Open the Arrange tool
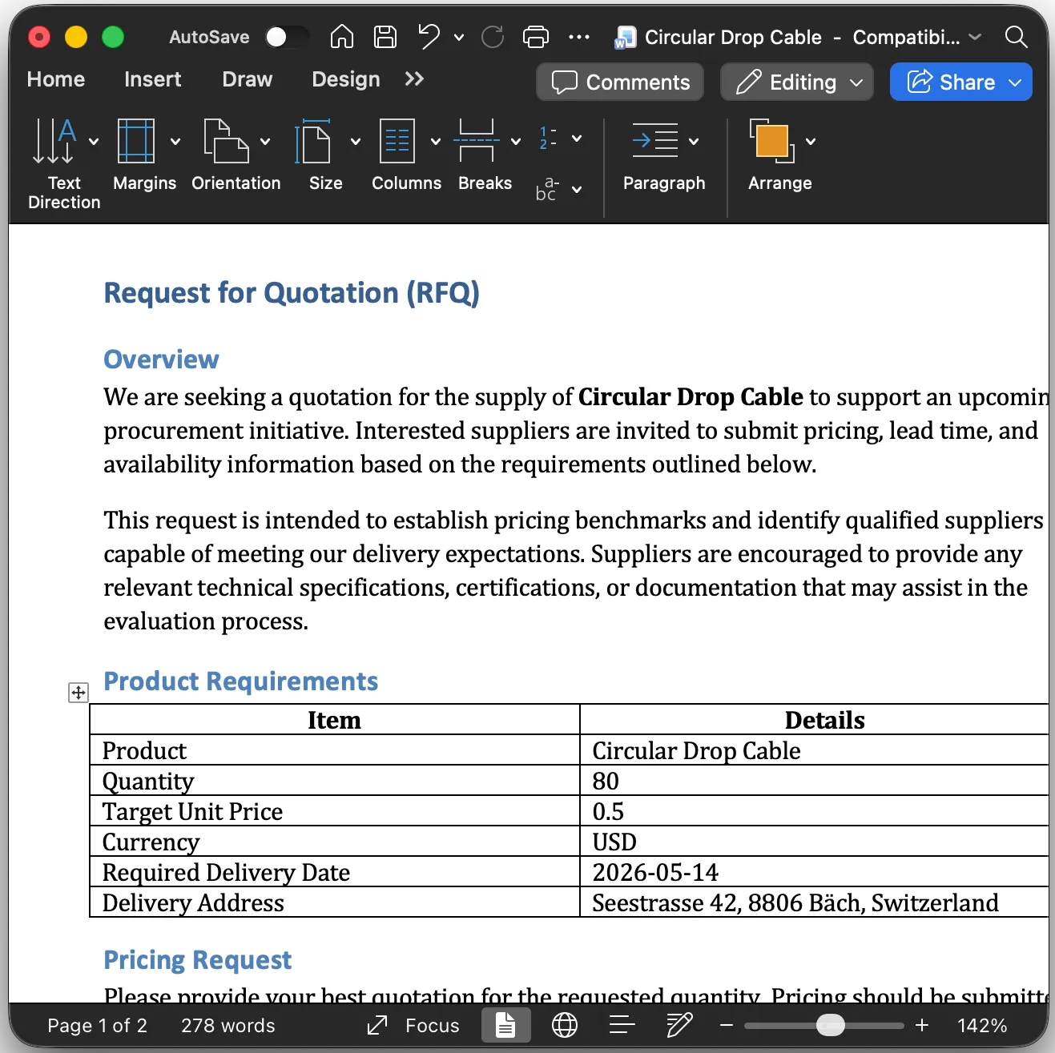Screen dimensions: 1055x1053 tap(771, 141)
